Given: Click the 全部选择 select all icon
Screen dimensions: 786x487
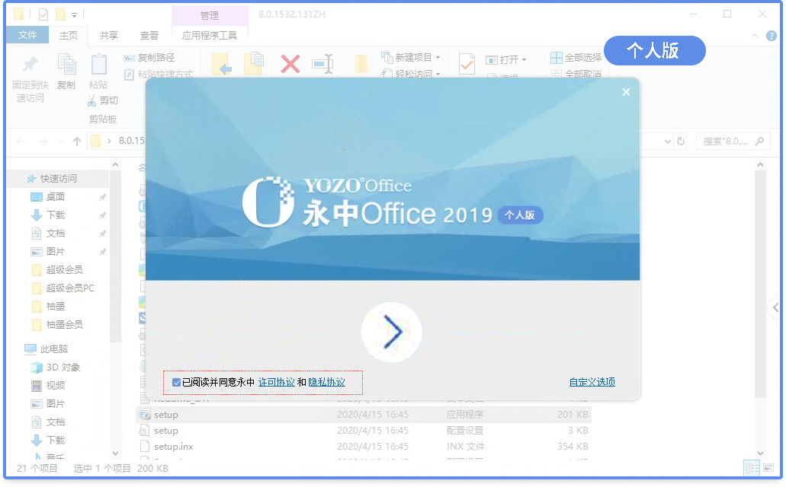Looking at the screenshot, I should pyautogui.click(x=559, y=57).
